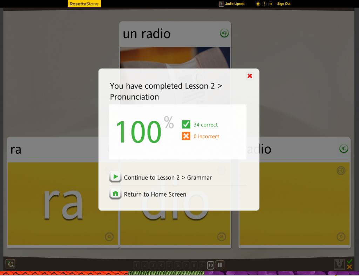The width and height of the screenshot is (359, 276).
Task: Click green check score indicator at bottom right
Action: [350, 262]
